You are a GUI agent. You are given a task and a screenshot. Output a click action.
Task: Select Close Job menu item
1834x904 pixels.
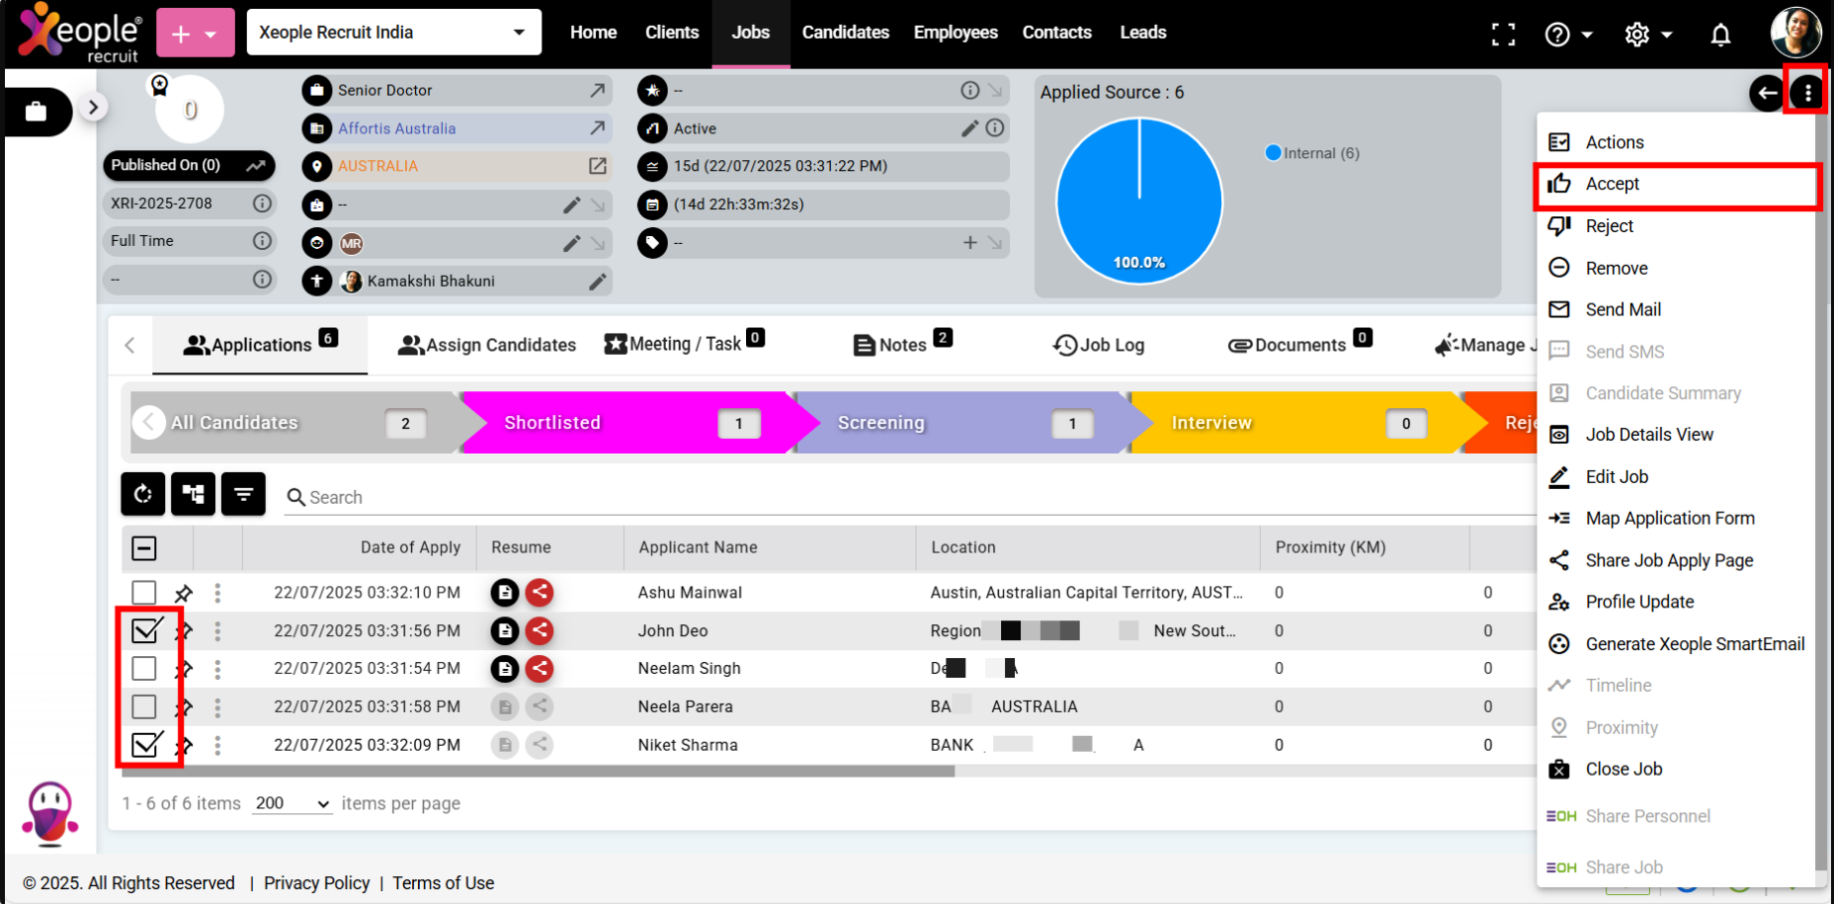click(1677, 769)
